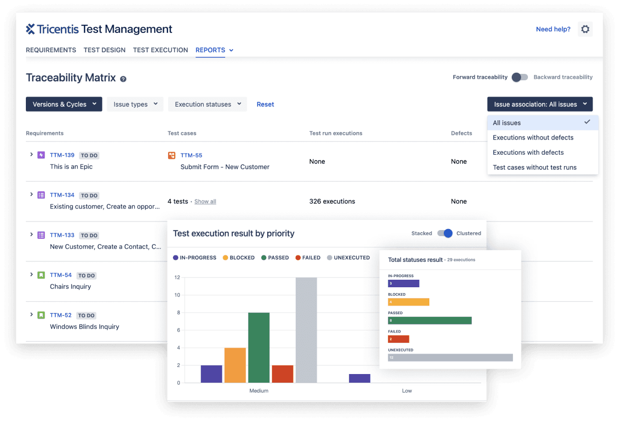Switch the traceability toggle to Backward traceability
This screenshot has width=619, height=422.
519,77
